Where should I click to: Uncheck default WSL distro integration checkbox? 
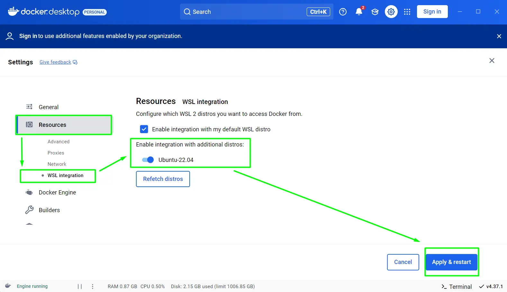(144, 129)
